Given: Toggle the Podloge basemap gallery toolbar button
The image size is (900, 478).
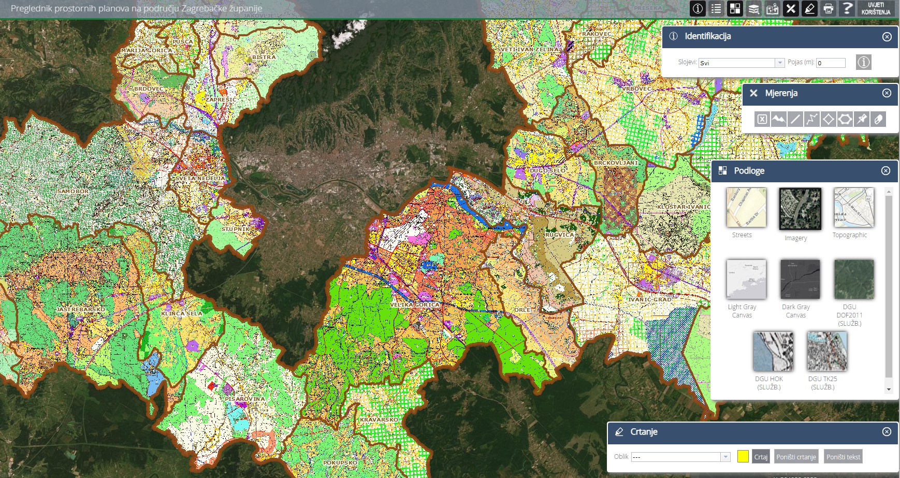Looking at the screenshot, I should pos(735,8).
